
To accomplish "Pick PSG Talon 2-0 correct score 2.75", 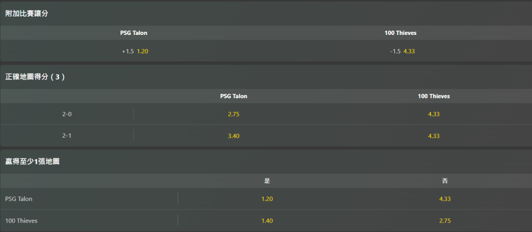I will click(233, 114).
